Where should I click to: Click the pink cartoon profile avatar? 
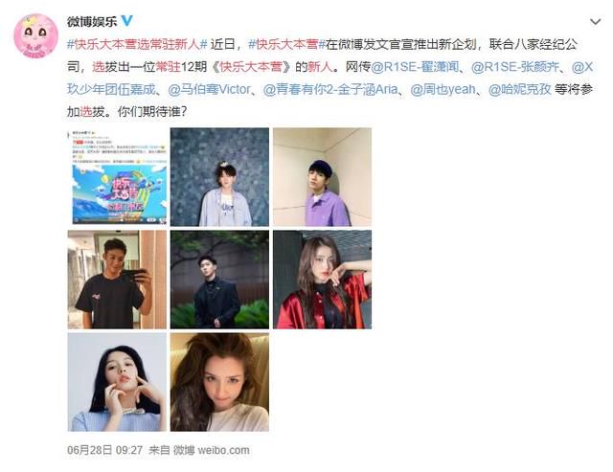point(35,36)
